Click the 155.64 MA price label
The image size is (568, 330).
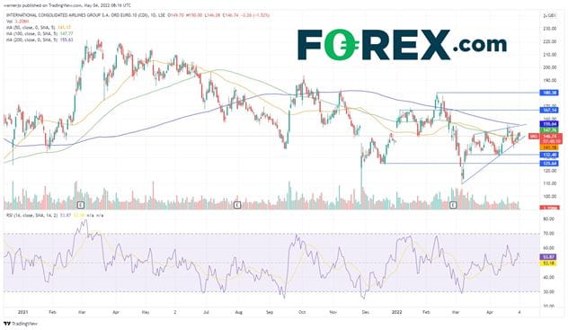(x=548, y=124)
